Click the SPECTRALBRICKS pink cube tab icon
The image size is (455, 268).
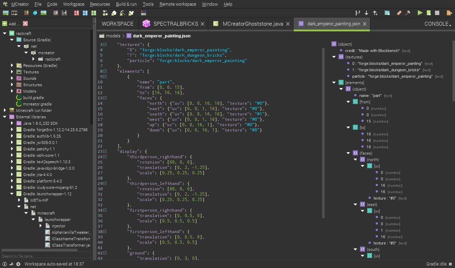pos(146,24)
